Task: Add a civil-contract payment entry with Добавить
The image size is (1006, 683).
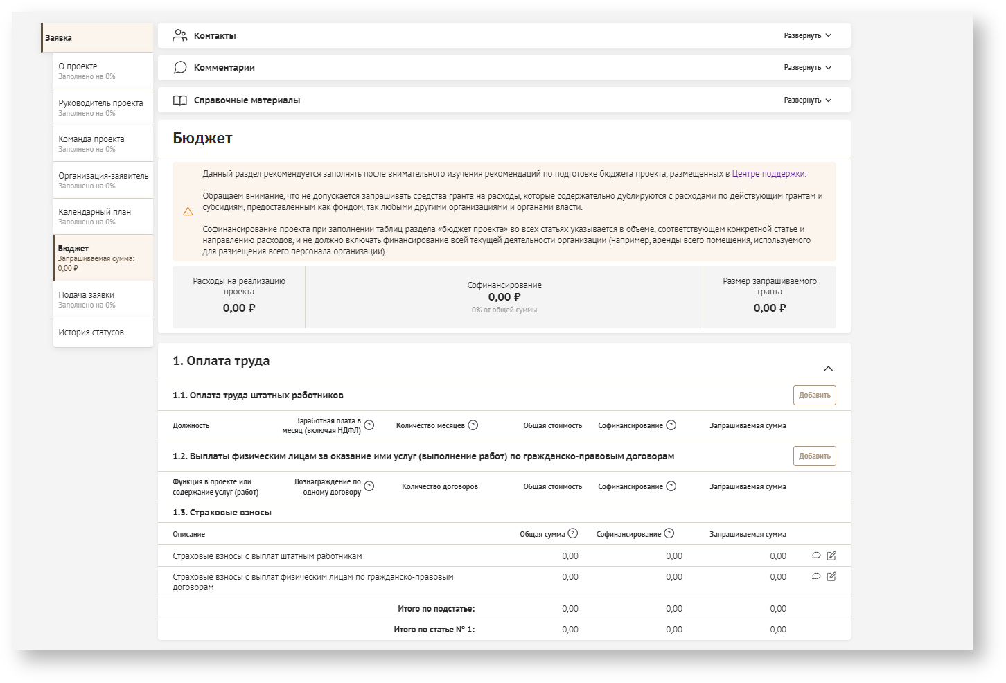Action: [814, 456]
